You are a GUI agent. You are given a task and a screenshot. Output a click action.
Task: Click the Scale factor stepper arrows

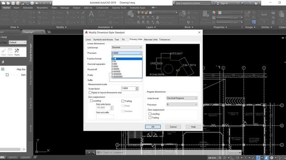coord(137,88)
